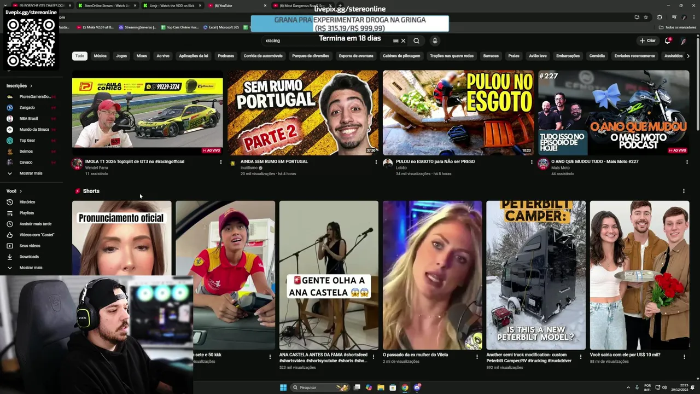Viewport: 700px width, 394px height.
Task: Open Assistir mais tarde in sidebar
Action: (35, 224)
